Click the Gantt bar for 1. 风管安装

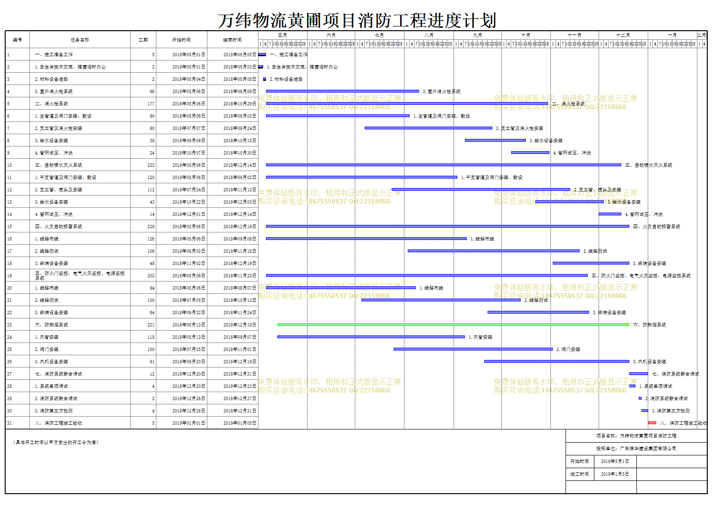[x=371, y=337]
